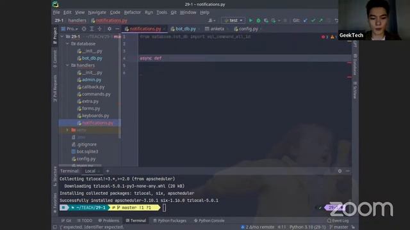Image resolution: width=410 pixels, height=230 pixels.
Task: Open the Help menu
Action: pos(204,12)
